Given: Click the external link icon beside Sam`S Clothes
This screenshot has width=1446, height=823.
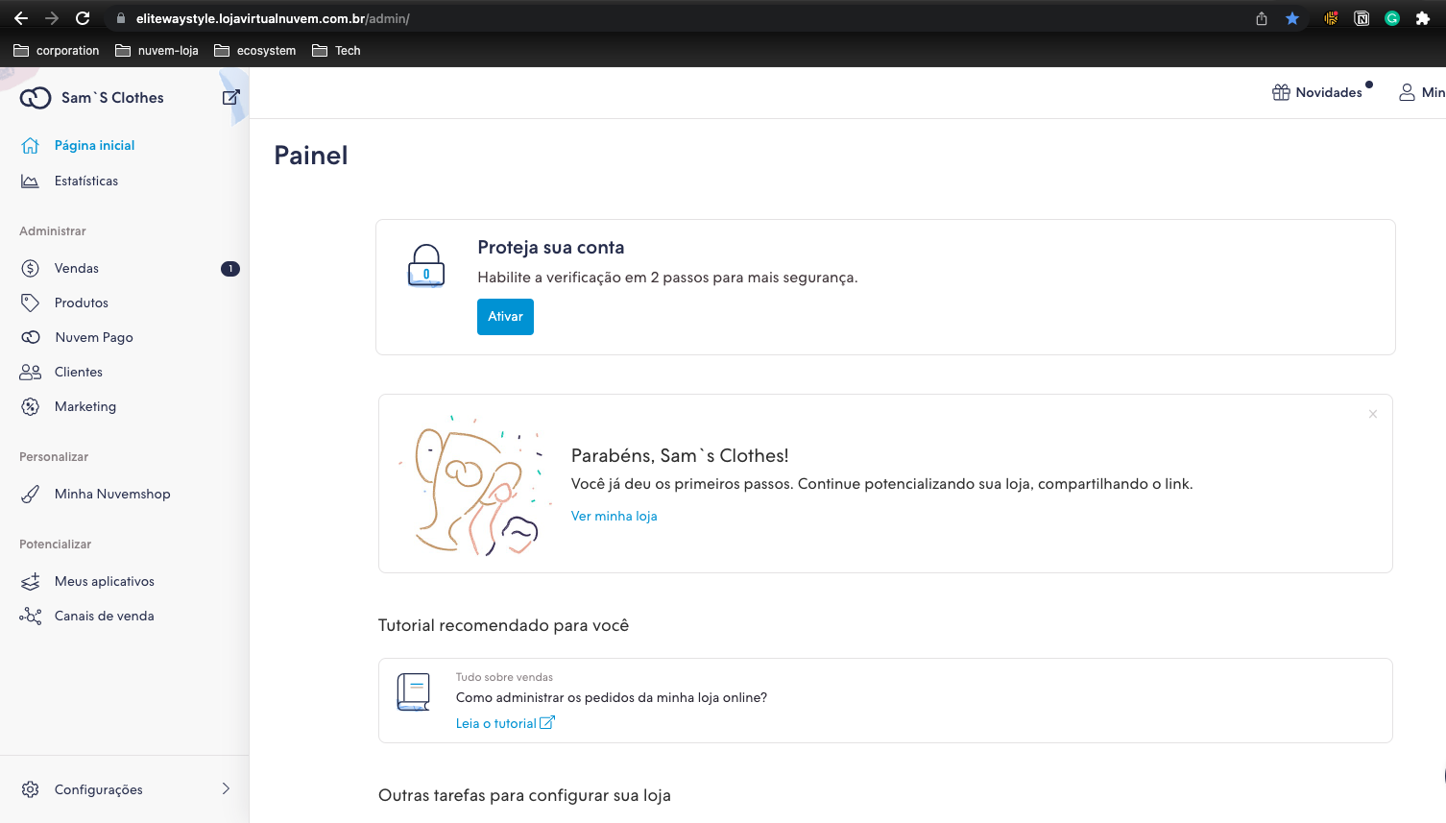Looking at the screenshot, I should 230,97.
